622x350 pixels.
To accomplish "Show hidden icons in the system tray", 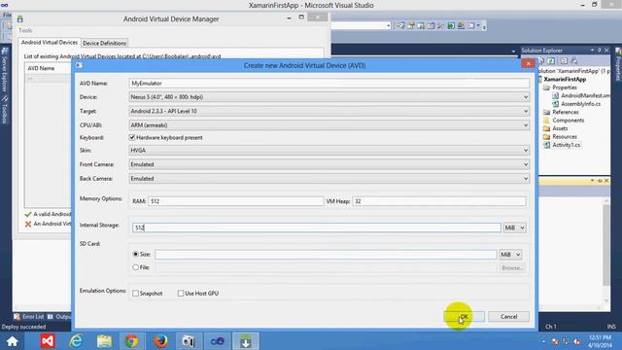I will pos(543,341).
